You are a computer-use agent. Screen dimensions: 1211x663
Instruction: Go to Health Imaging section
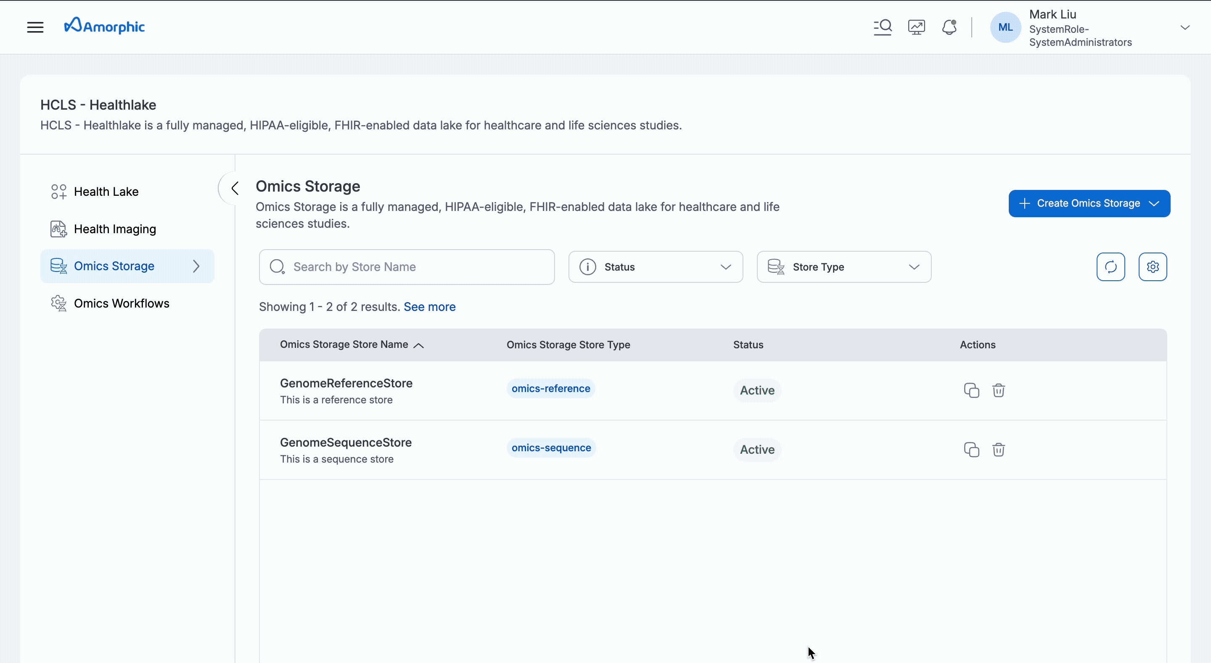pyautogui.click(x=115, y=229)
